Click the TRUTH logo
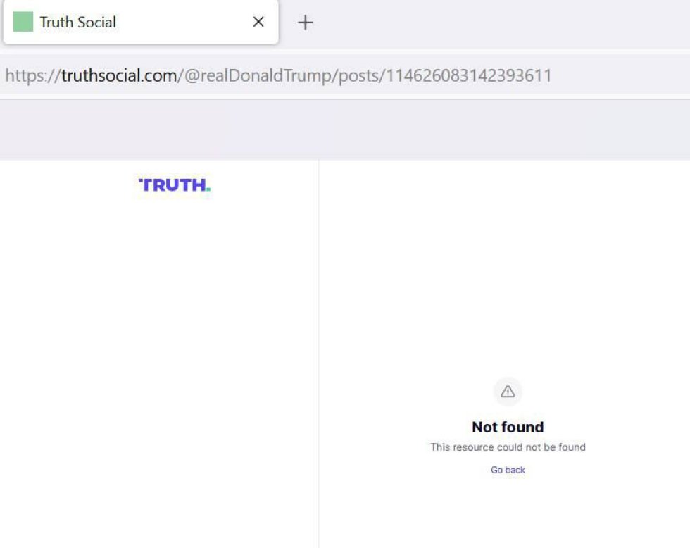Screen dimensions: 690x548 175,185
